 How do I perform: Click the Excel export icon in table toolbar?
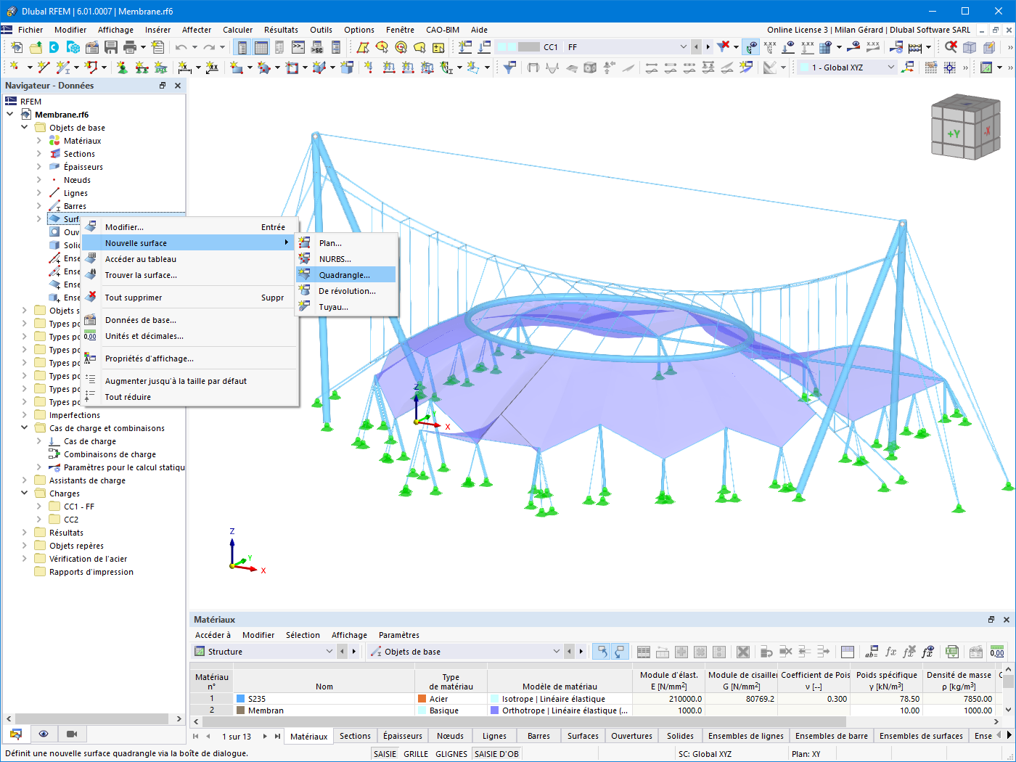952,652
